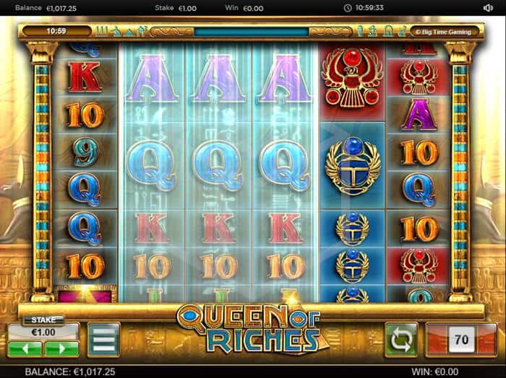Click the 10:59 time display in gold frame
Image resolution: width=506 pixels, height=378 pixels.
(x=56, y=31)
